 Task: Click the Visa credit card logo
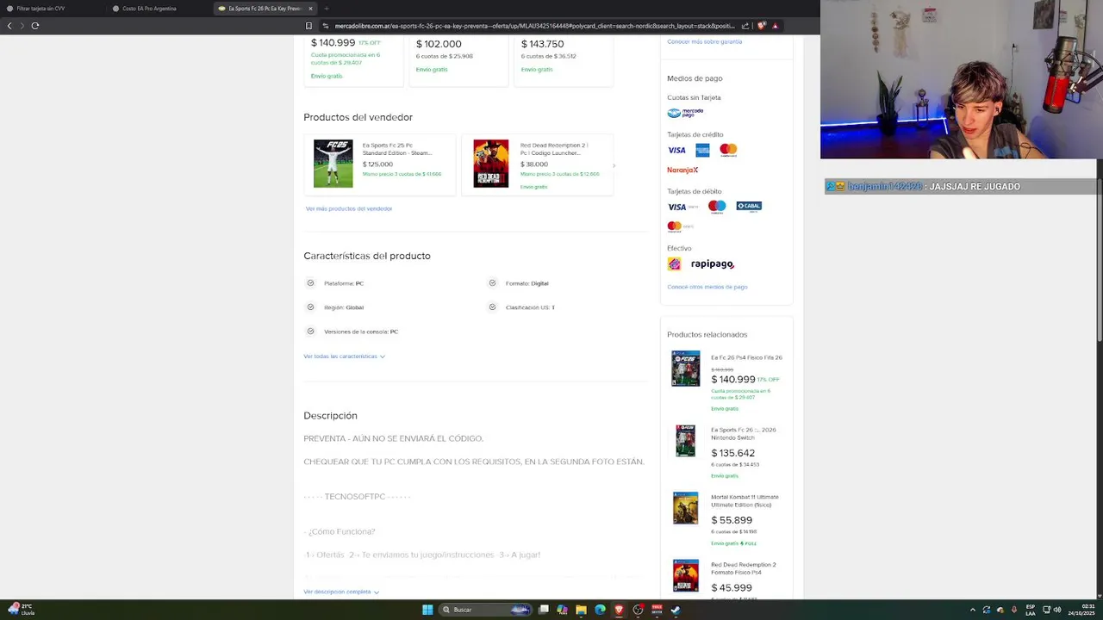point(676,151)
